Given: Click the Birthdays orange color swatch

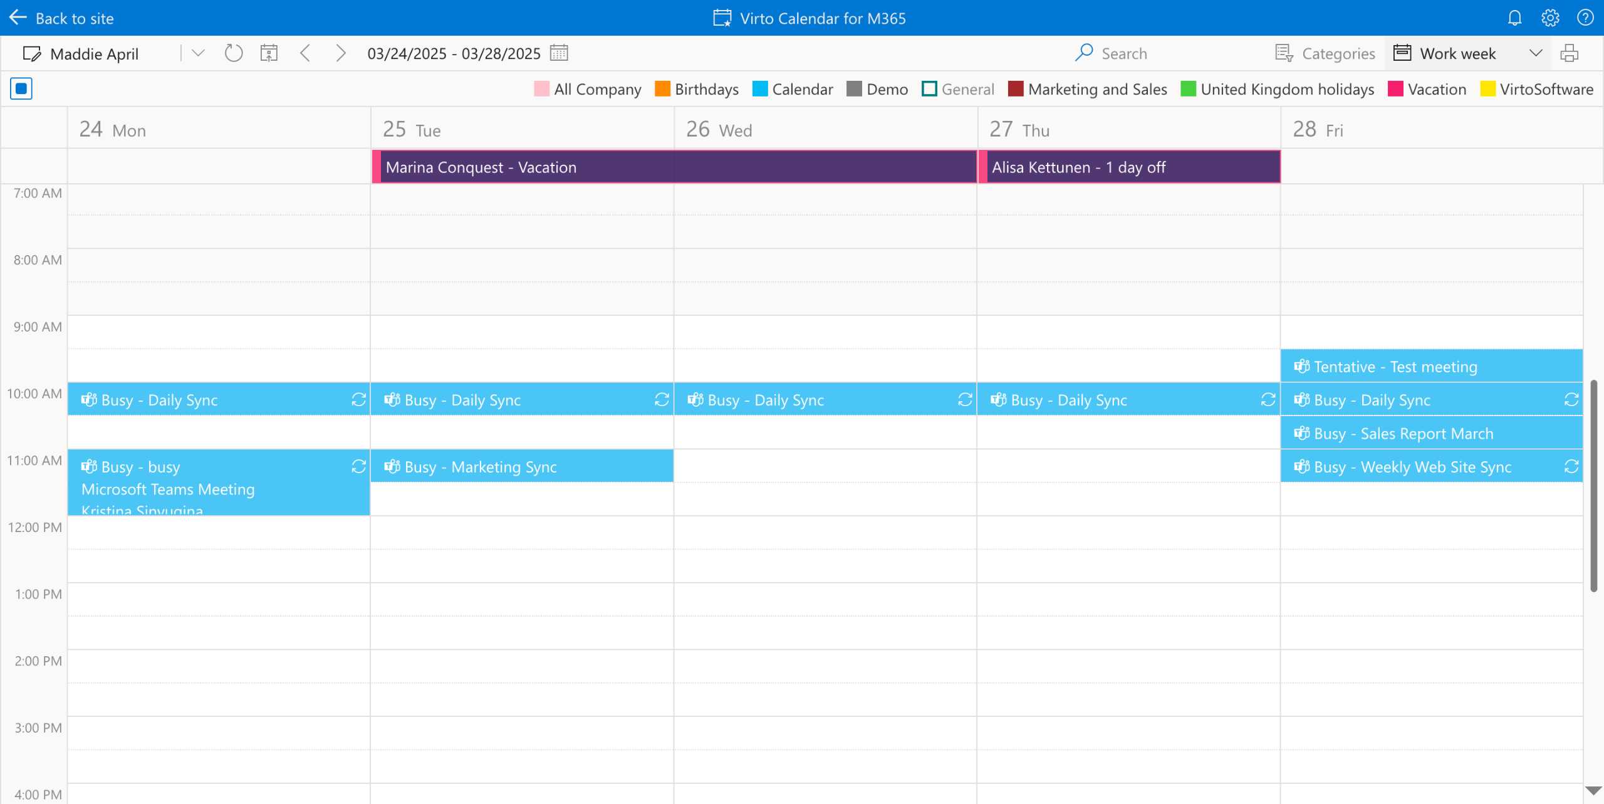Looking at the screenshot, I should [662, 89].
